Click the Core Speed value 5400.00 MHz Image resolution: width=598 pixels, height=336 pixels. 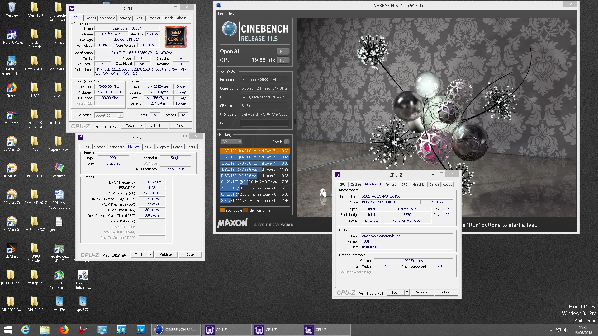[x=109, y=87]
